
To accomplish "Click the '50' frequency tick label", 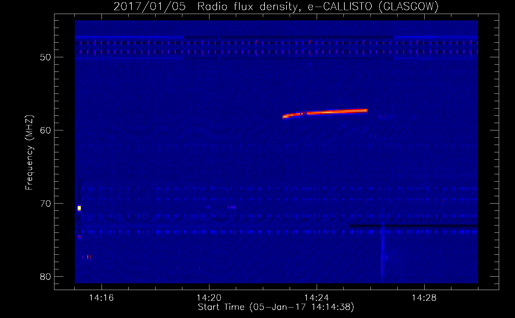I will coord(46,57).
